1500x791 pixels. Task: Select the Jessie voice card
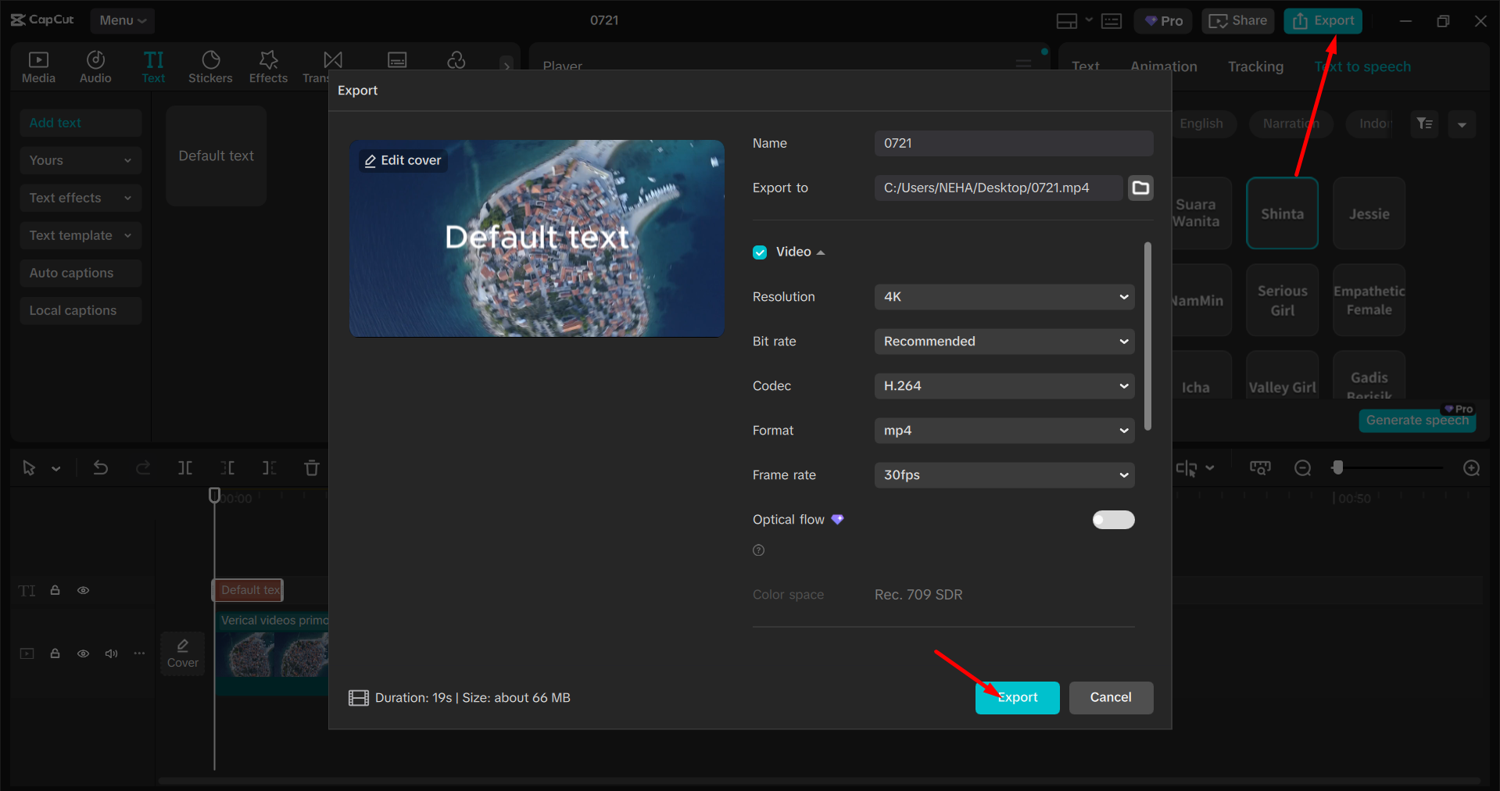point(1369,213)
